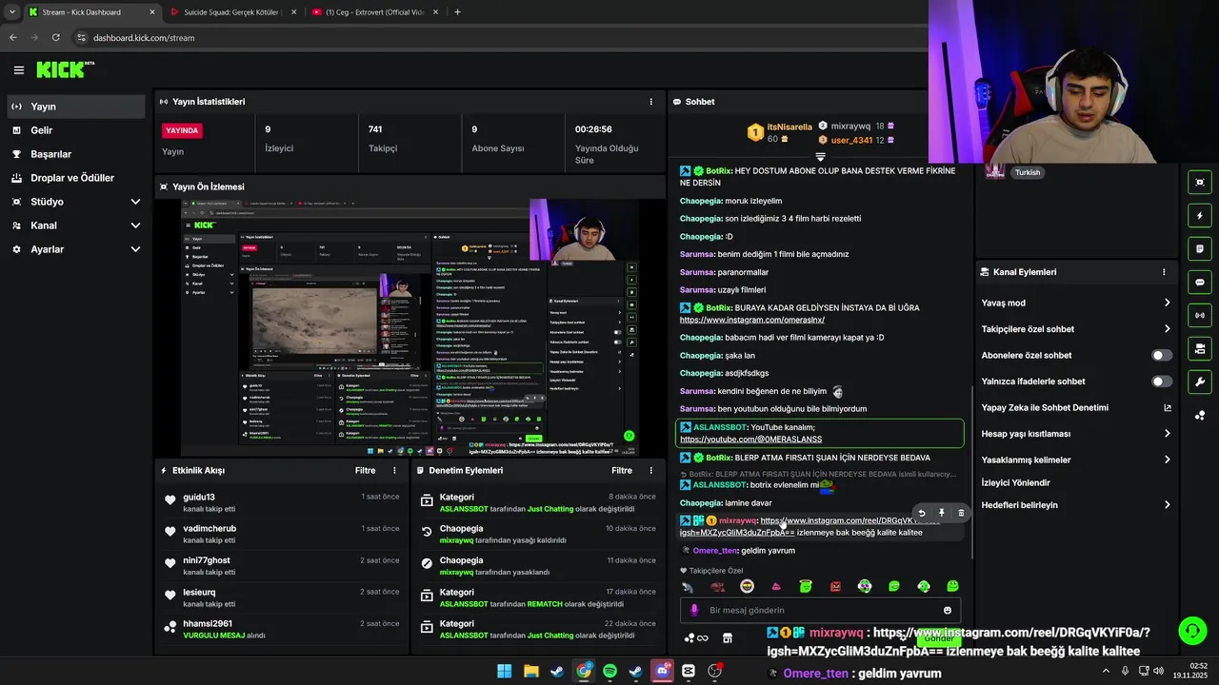This screenshot has width=1219, height=685.
Task: Open File Explorer from the taskbar
Action: click(530, 671)
